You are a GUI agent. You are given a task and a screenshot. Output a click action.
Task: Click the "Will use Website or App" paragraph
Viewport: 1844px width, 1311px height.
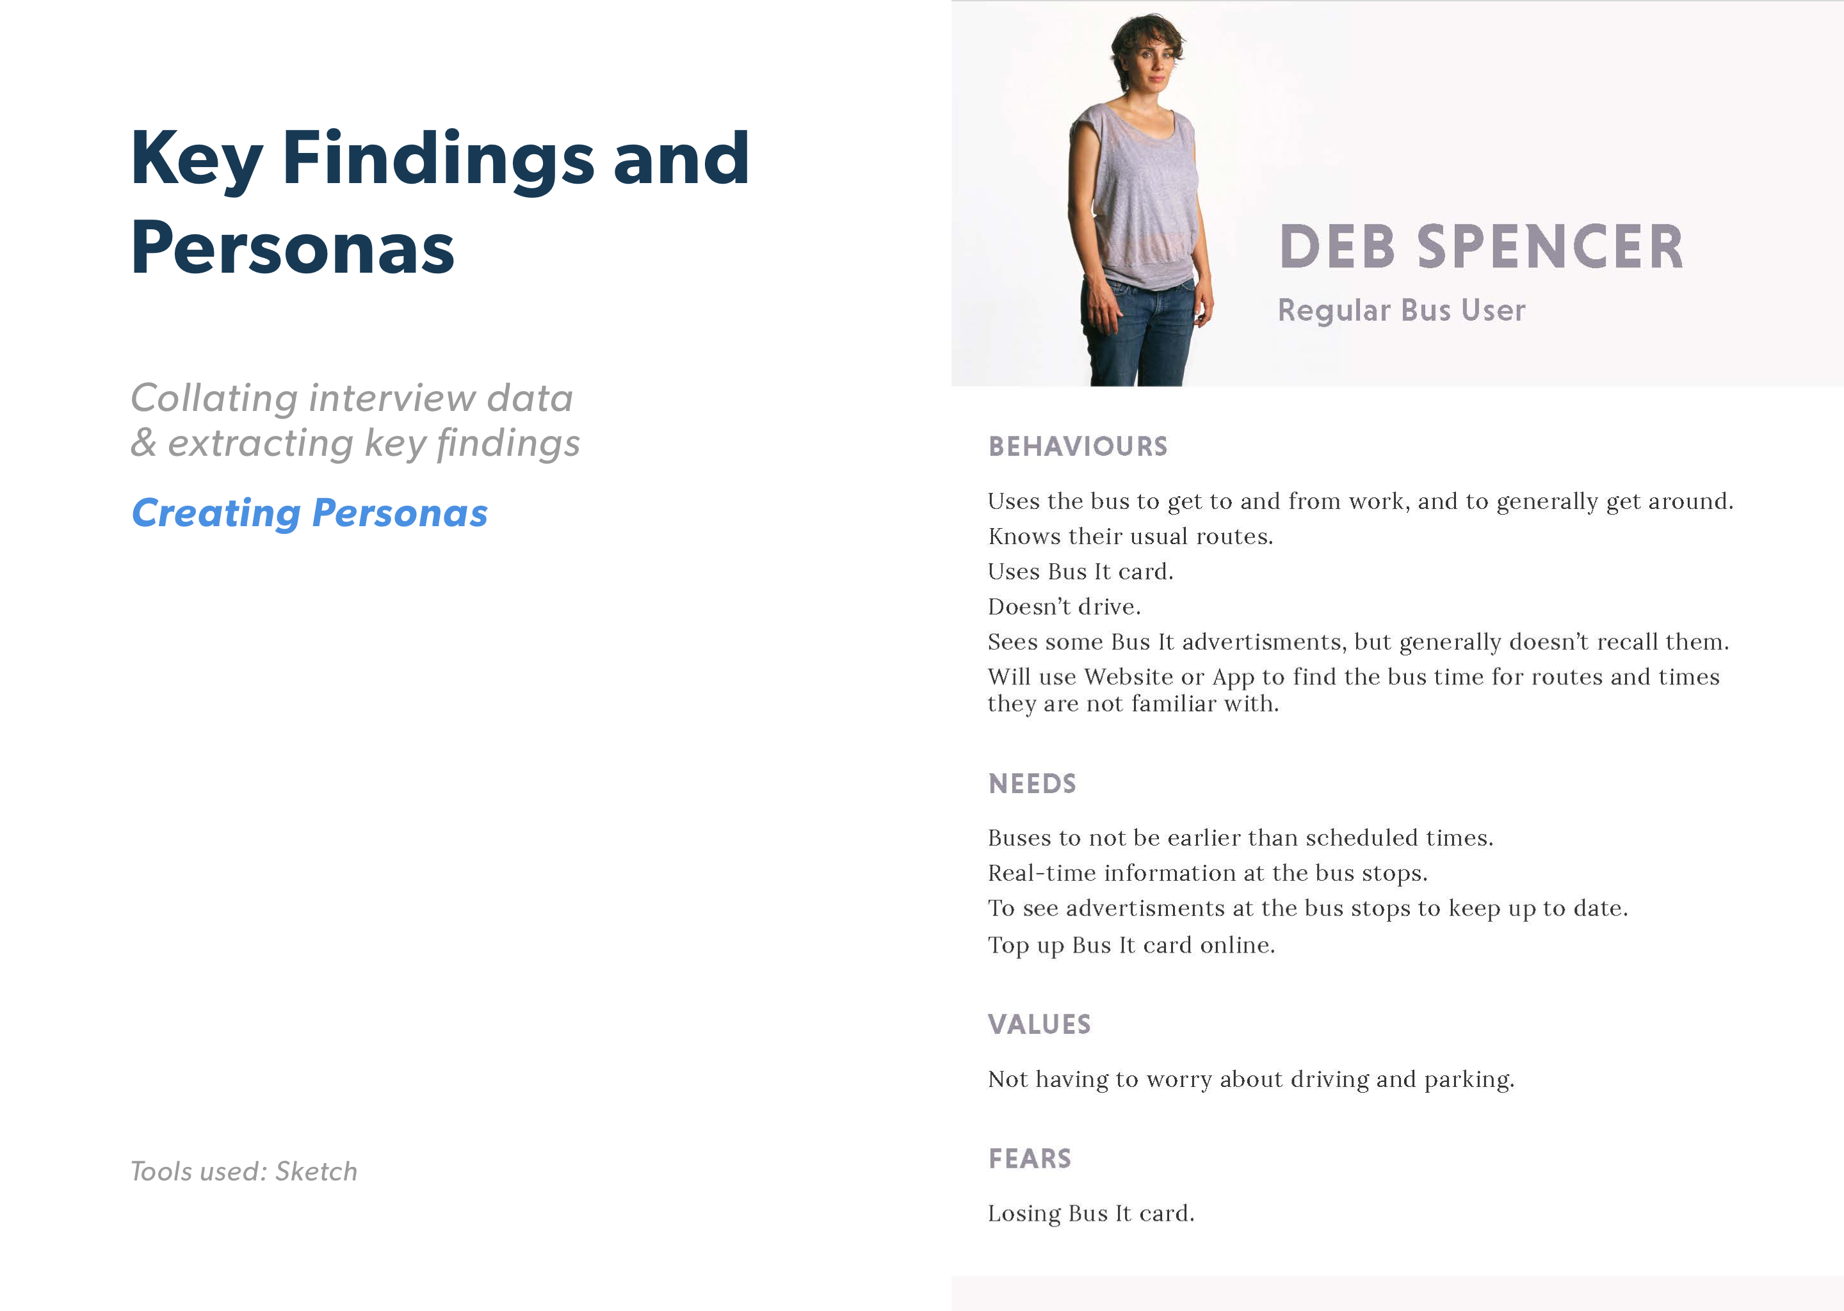click(x=1353, y=690)
